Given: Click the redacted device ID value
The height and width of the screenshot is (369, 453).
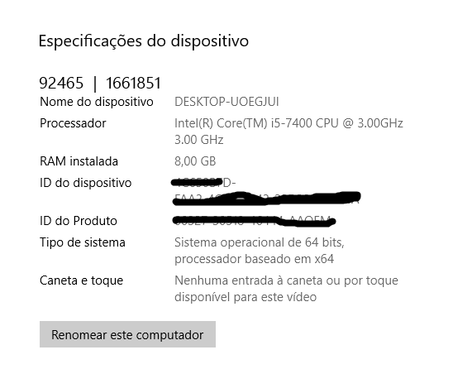Looking at the screenshot, I should [x=266, y=191].
